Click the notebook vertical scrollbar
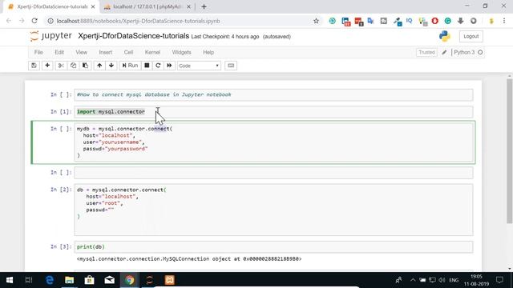The height and width of the screenshot is (288, 513). [509, 150]
